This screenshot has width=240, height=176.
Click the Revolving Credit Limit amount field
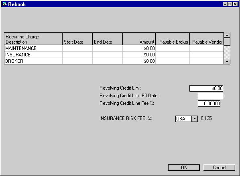206,88
